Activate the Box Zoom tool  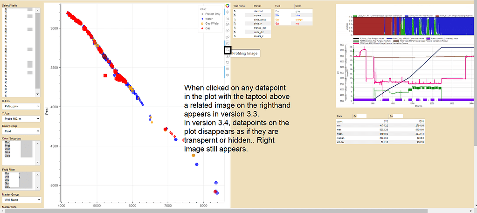tap(228, 19)
